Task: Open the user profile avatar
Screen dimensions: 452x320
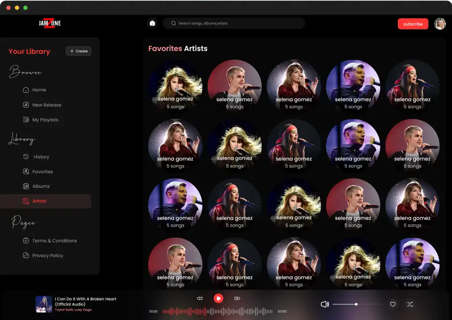Action: [x=440, y=24]
